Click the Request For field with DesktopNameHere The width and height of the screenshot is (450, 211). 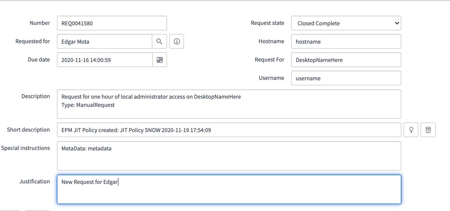[x=346, y=60]
